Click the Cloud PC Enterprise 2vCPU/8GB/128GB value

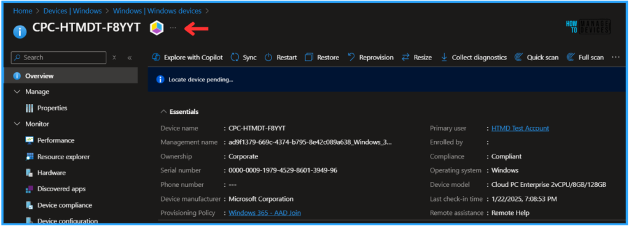coord(549,184)
